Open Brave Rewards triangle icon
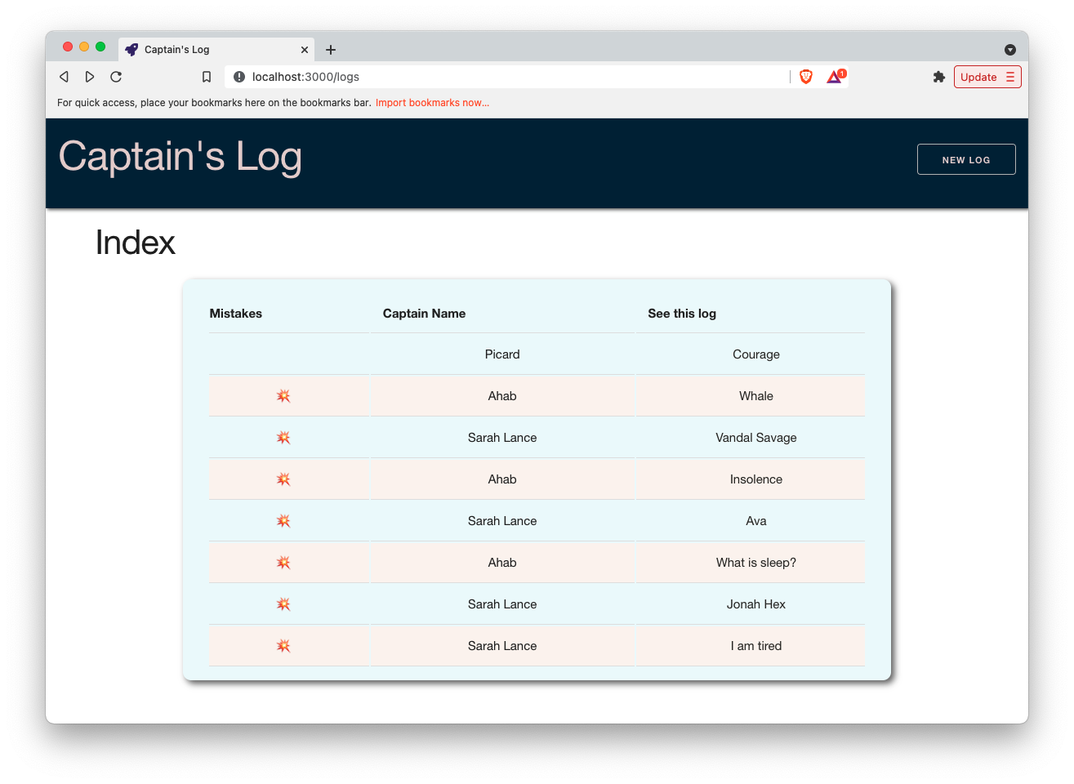 coord(835,77)
